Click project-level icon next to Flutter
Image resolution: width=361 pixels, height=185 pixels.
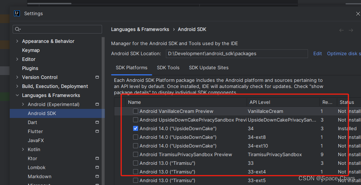pos(97,131)
